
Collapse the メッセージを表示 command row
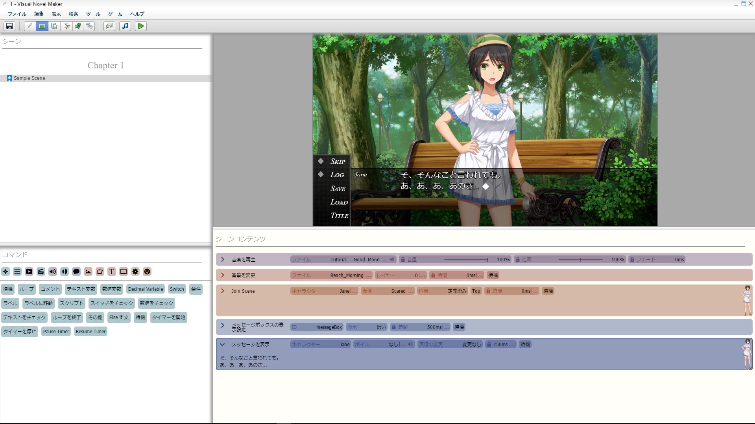[x=222, y=345]
